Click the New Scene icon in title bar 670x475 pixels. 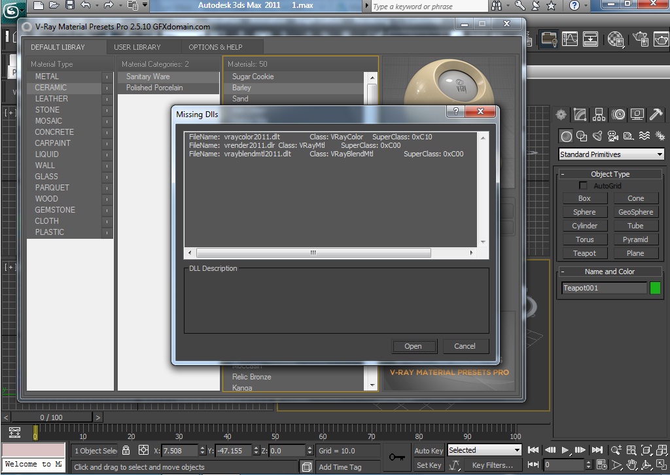(39, 5)
